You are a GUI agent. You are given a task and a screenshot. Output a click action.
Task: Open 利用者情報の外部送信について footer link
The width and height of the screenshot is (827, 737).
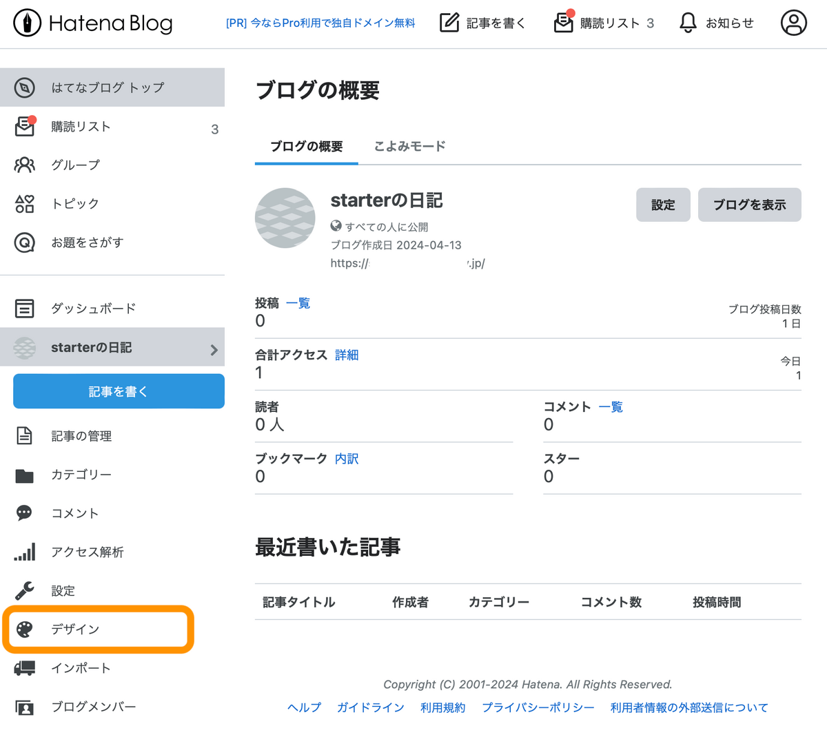pos(688,707)
